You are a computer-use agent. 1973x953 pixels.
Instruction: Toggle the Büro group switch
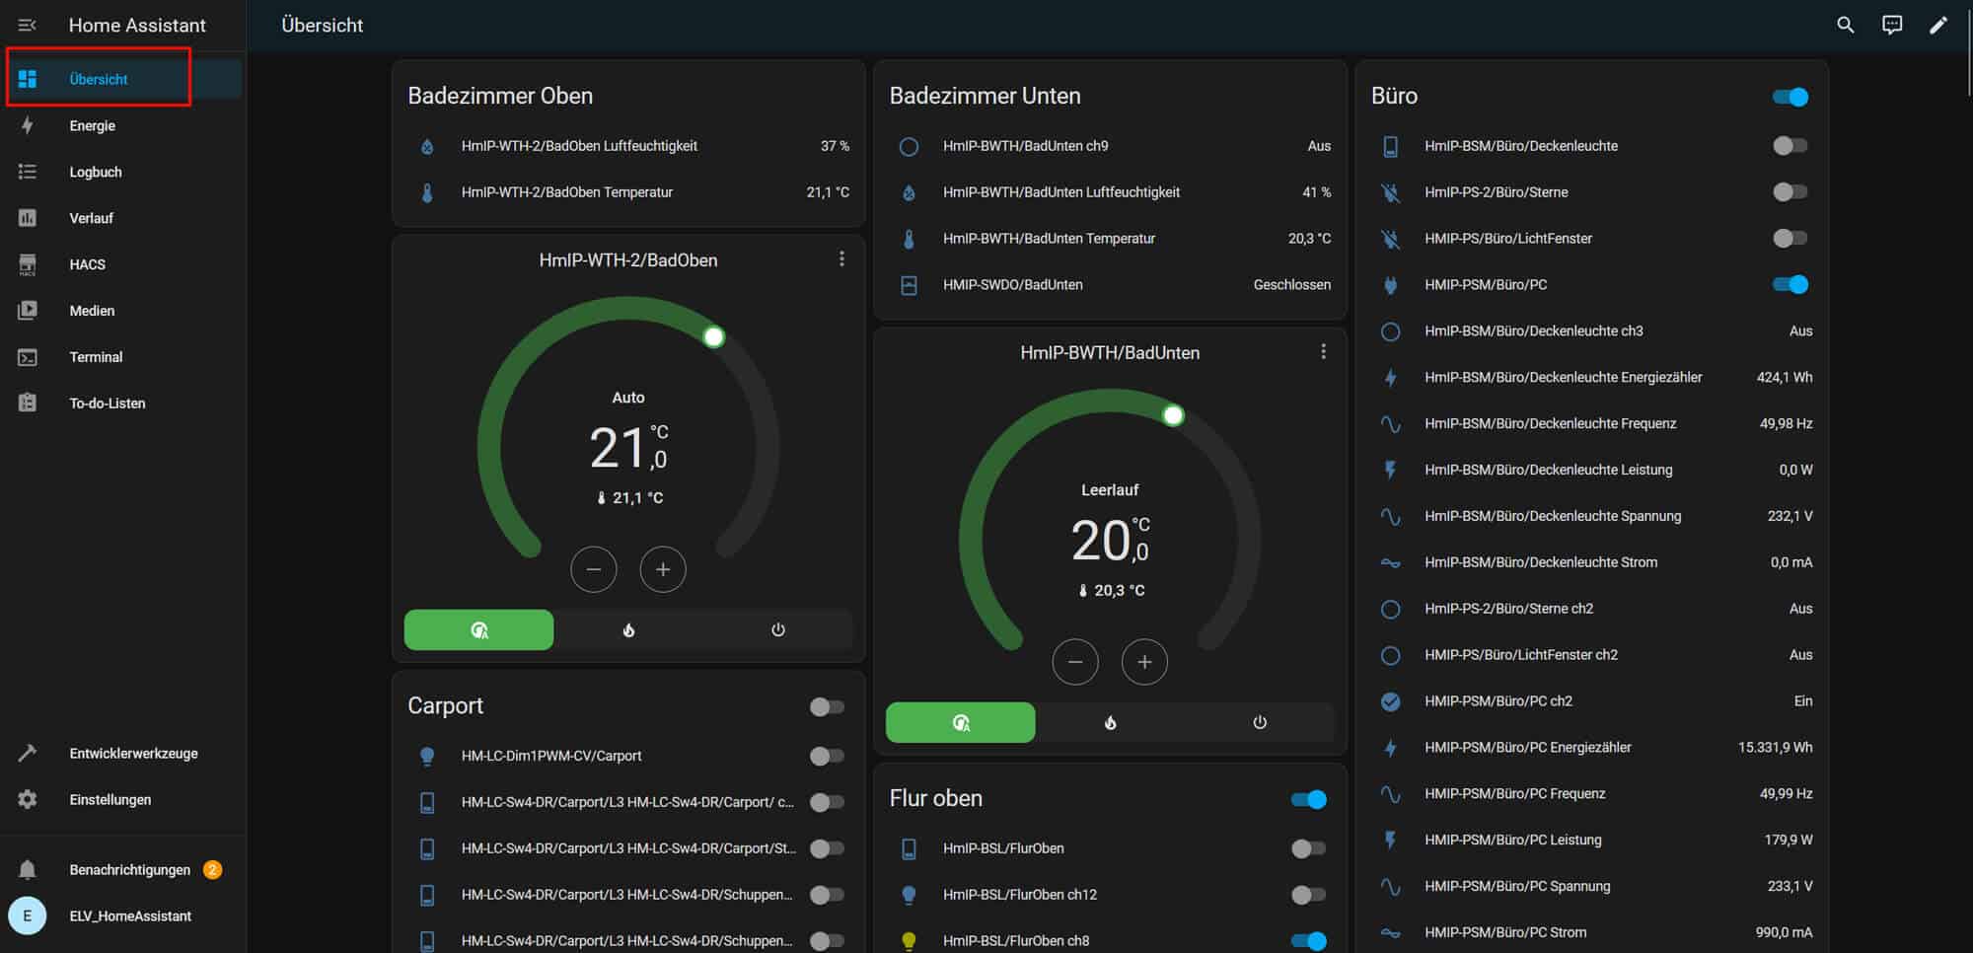tap(1790, 97)
